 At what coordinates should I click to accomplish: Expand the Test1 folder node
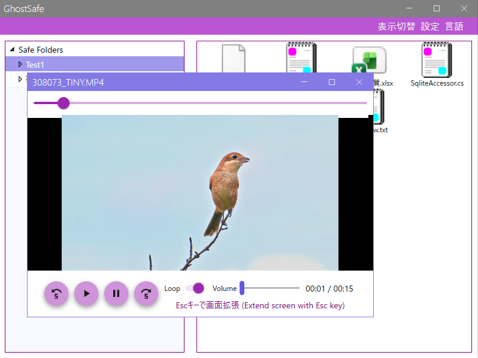tap(20, 64)
